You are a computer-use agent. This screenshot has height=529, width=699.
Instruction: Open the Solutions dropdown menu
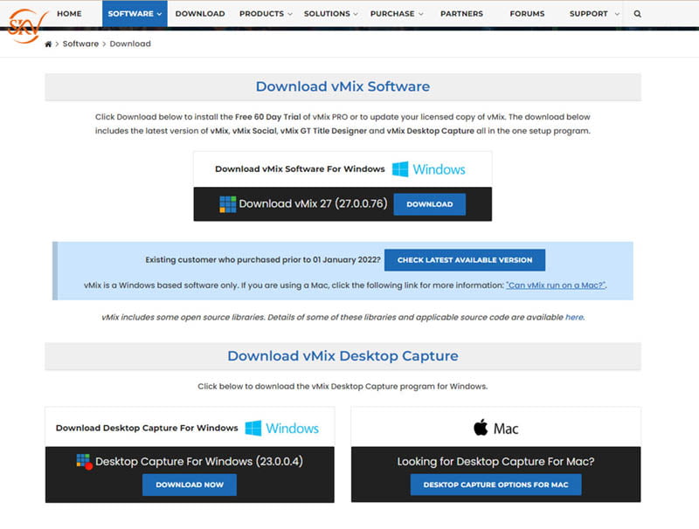(x=331, y=14)
